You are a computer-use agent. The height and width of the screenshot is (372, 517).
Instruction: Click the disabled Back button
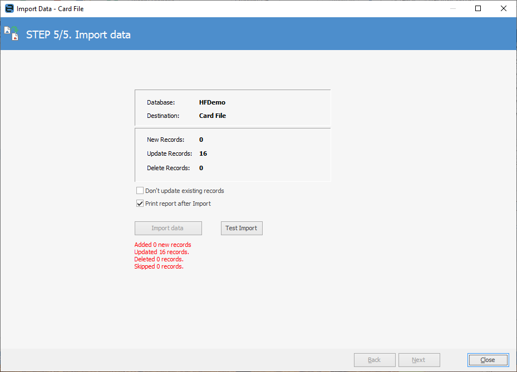(x=375, y=360)
